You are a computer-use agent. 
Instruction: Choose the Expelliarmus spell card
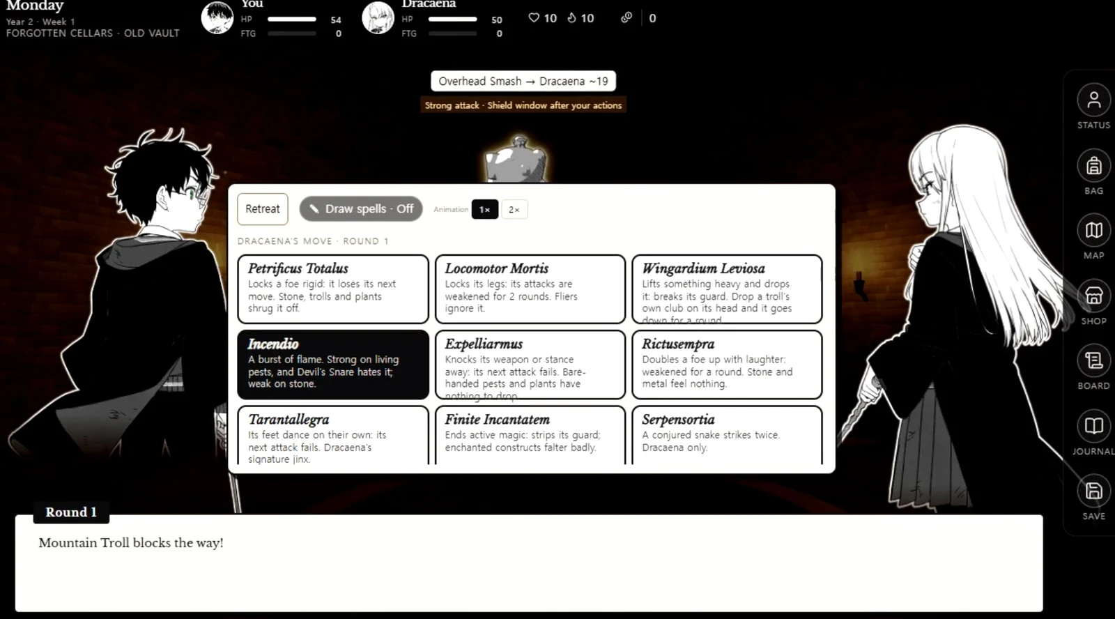tap(530, 365)
